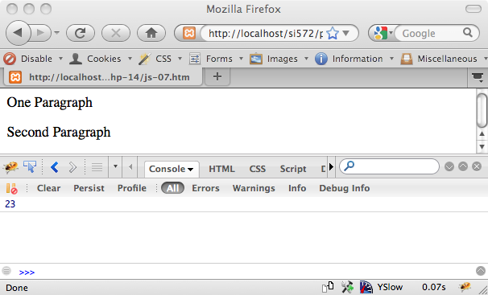This screenshot has width=488, height=295.
Task: Toggle Break on All Errors icon
Action: click(12, 188)
